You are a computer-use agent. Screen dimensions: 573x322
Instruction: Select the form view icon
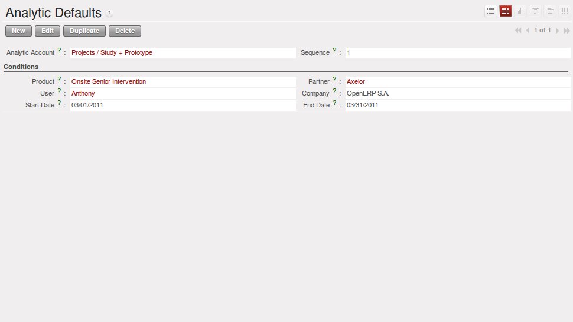click(505, 11)
